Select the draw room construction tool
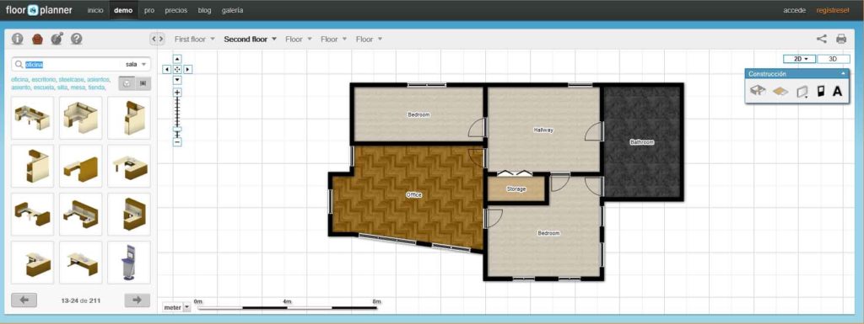This screenshot has width=864, height=324. (x=759, y=91)
